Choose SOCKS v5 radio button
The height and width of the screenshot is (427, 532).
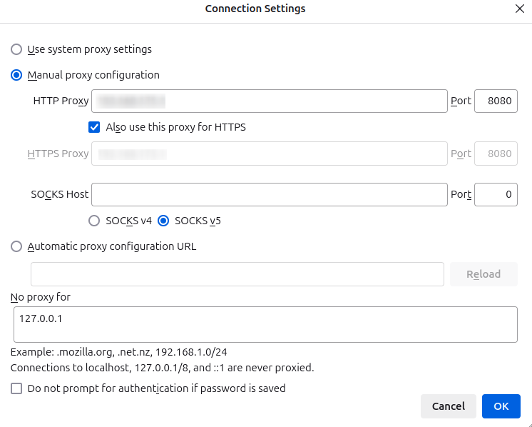[x=163, y=221]
